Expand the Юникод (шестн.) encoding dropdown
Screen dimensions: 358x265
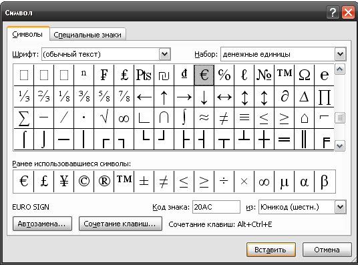point(340,207)
